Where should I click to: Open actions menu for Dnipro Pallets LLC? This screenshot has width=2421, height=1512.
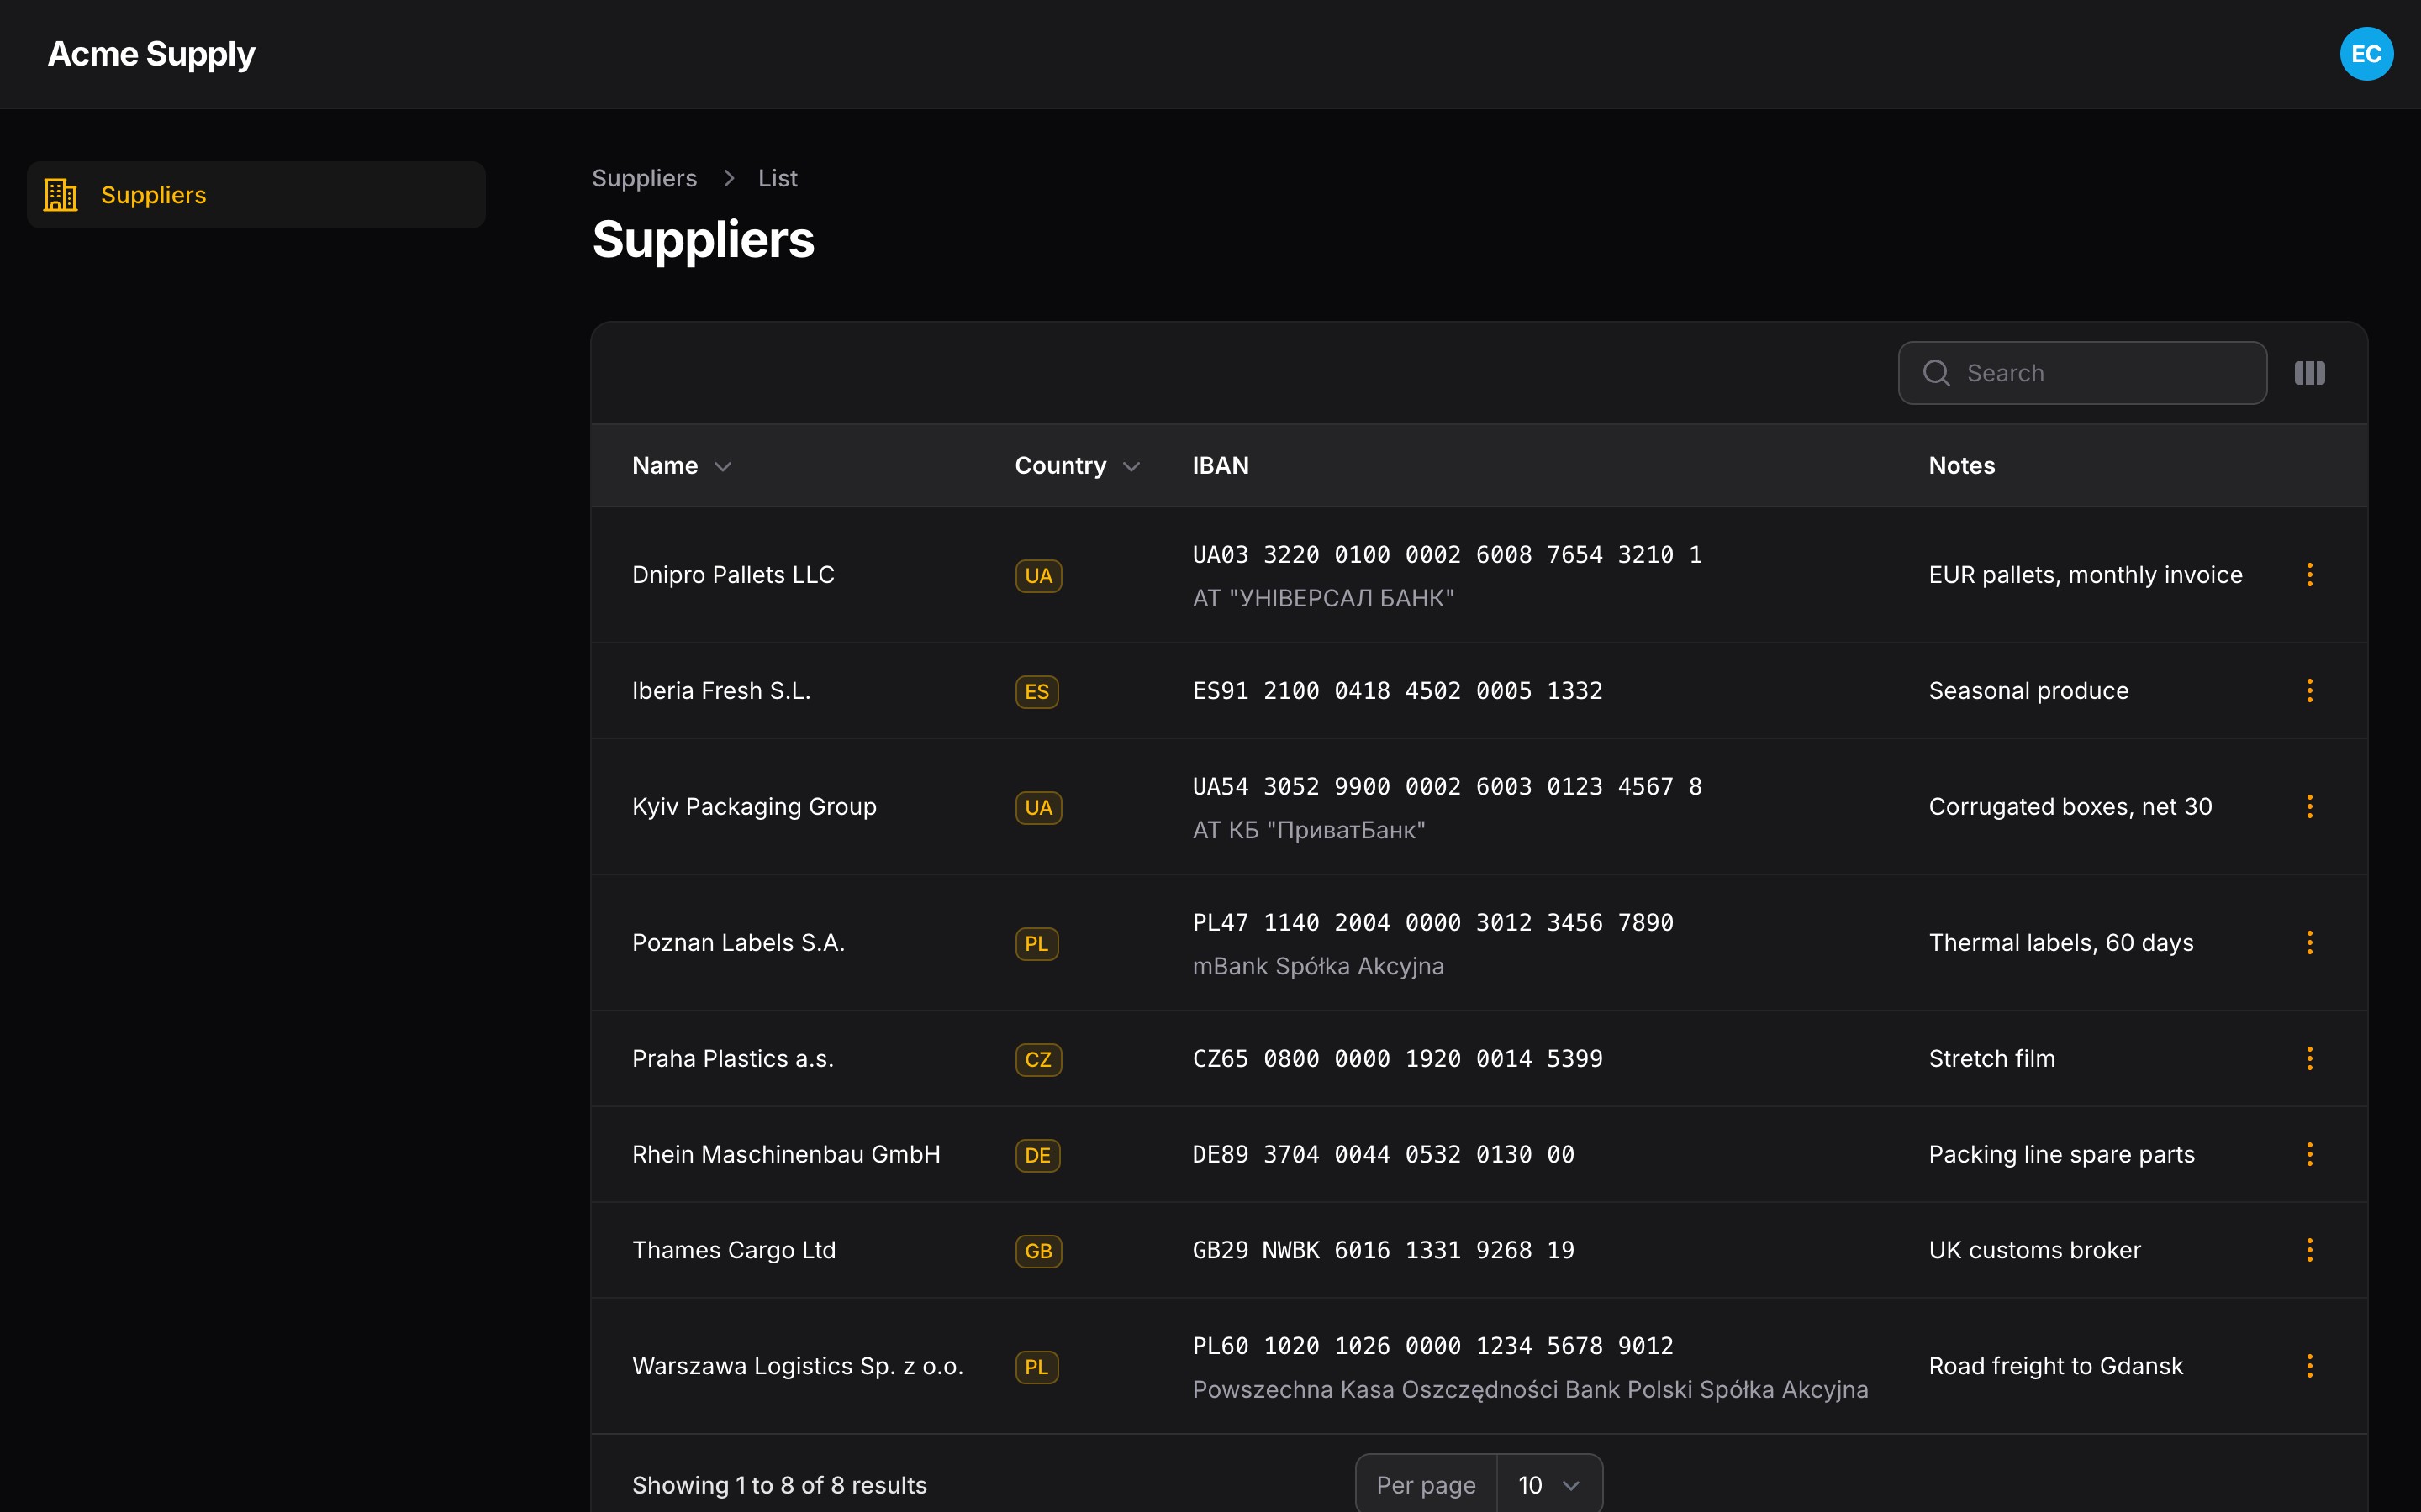point(2309,574)
